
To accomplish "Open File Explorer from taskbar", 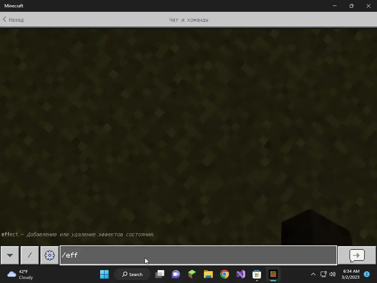I will (208, 274).
